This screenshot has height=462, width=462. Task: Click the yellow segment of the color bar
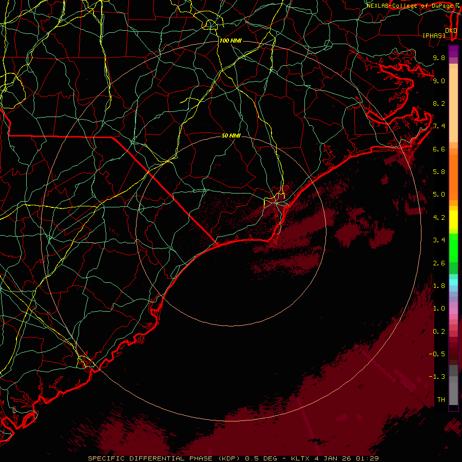(453, 220)
